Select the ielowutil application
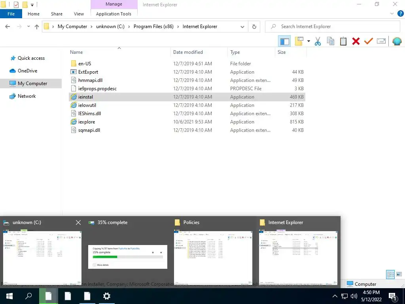The width and height of the screenshot is (405, 304). tap(187, 105)
